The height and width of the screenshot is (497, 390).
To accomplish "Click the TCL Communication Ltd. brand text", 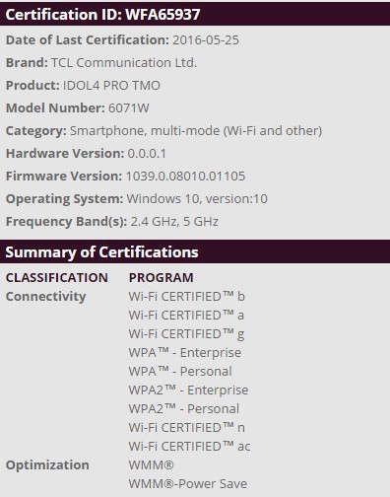I will 124,63.
